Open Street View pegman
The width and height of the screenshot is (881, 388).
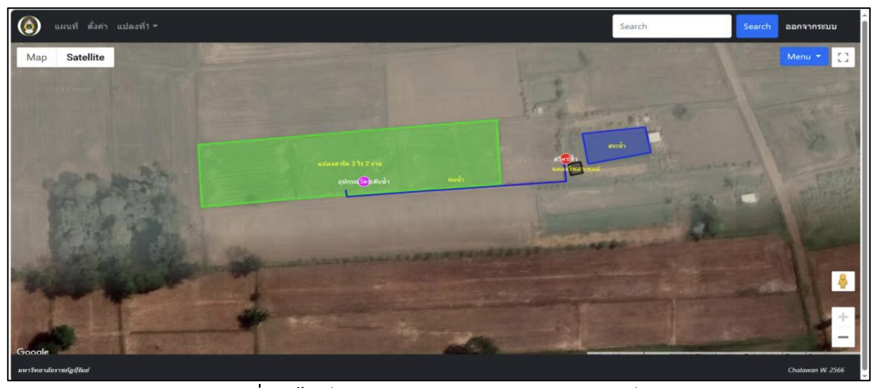tap(843, 281)
